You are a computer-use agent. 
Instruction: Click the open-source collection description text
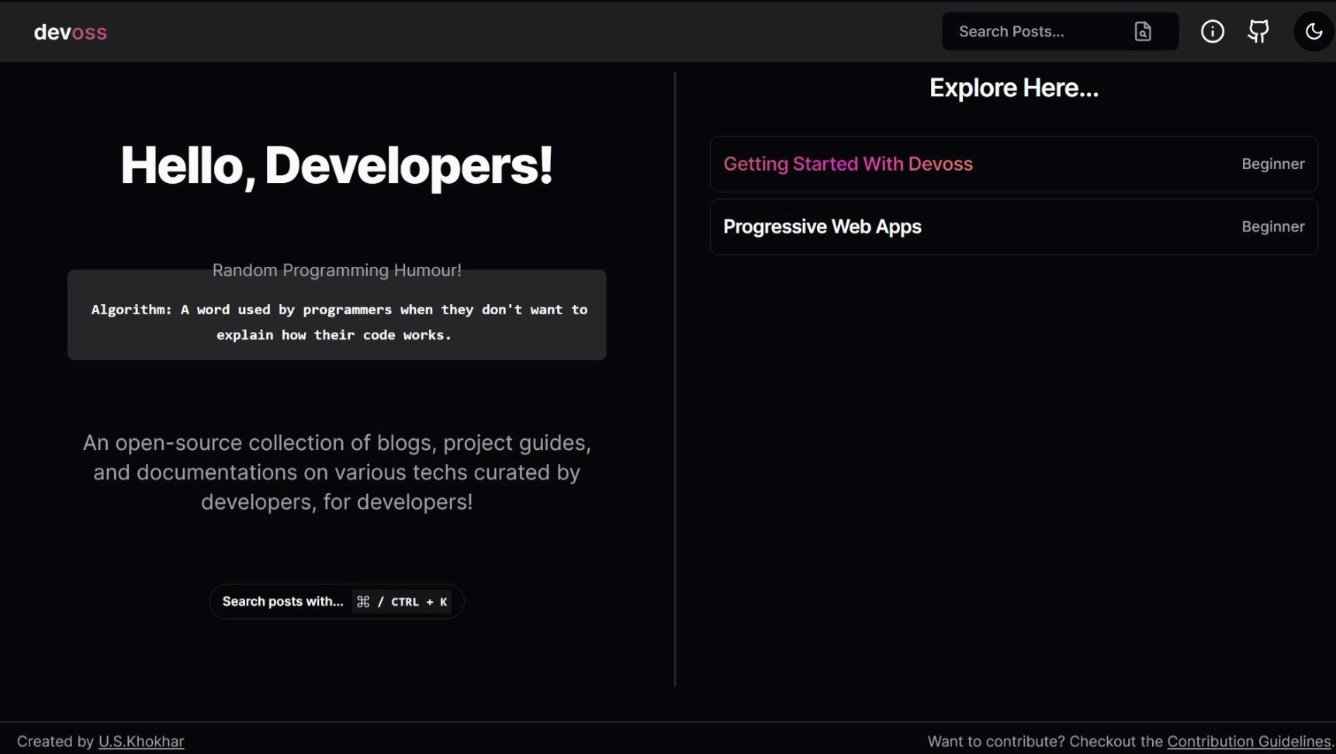click(337, 472)
